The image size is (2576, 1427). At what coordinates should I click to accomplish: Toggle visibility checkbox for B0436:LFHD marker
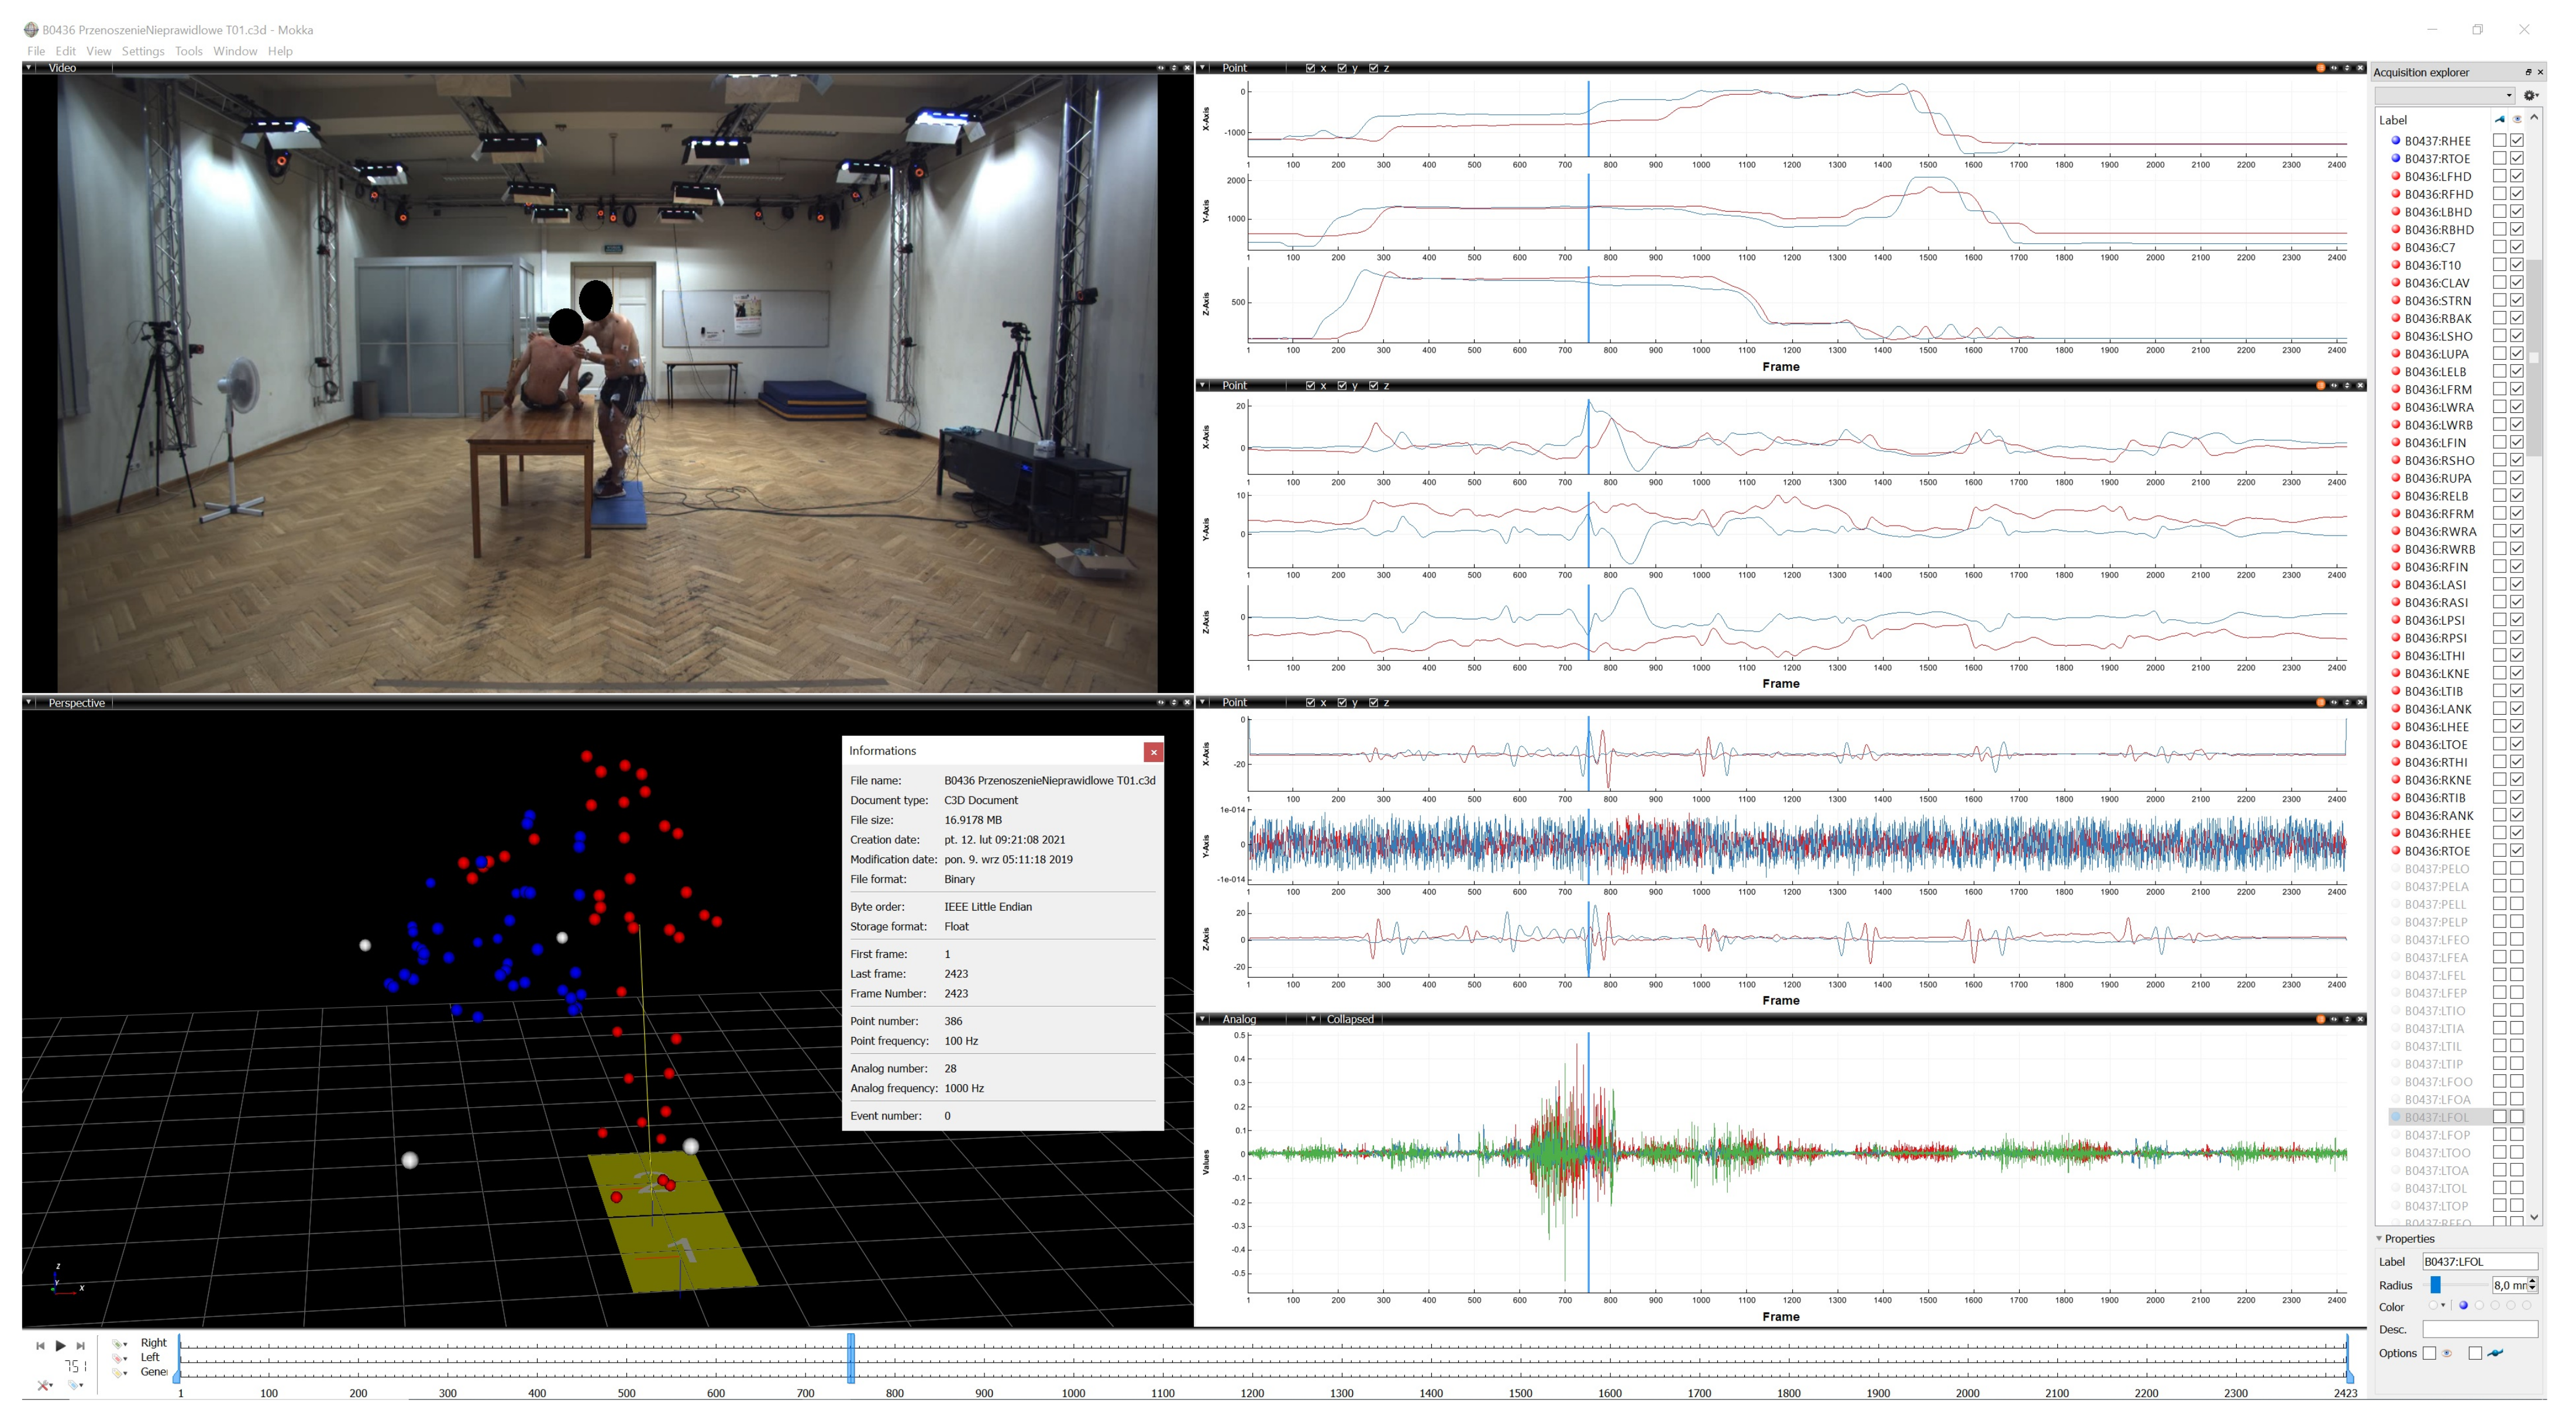pos(2516,177)
